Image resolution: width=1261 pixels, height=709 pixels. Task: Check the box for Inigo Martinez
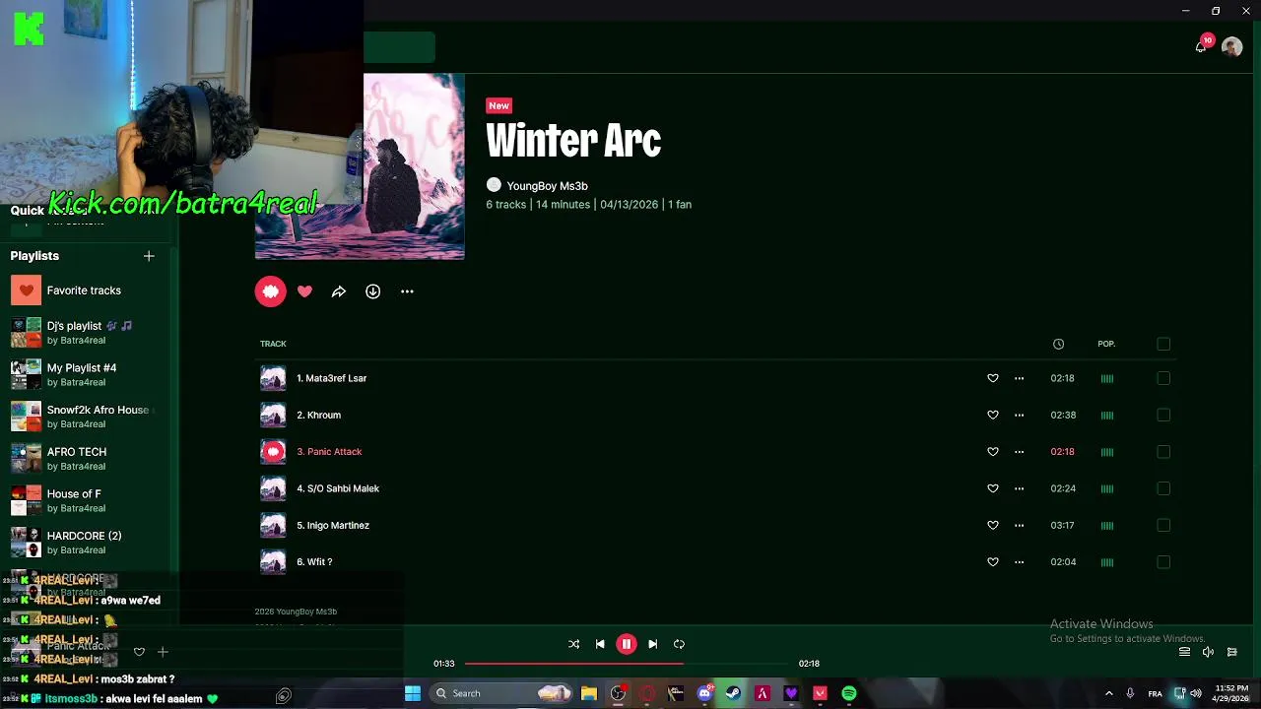coord(1163,526)
